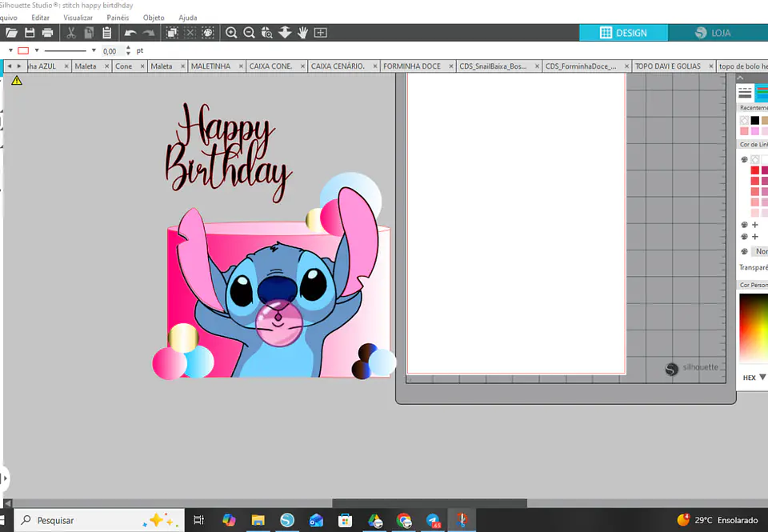This screenshot has height=532, width=768.
Task: Save the document with floppy icon
Action: [30, 33]
